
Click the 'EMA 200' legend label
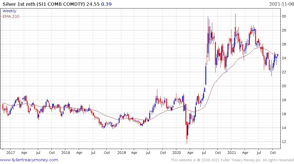[x=11, y=16]
